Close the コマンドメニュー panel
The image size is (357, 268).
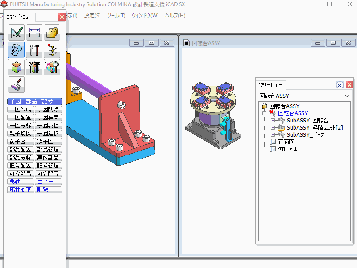(x=62, y=17)
